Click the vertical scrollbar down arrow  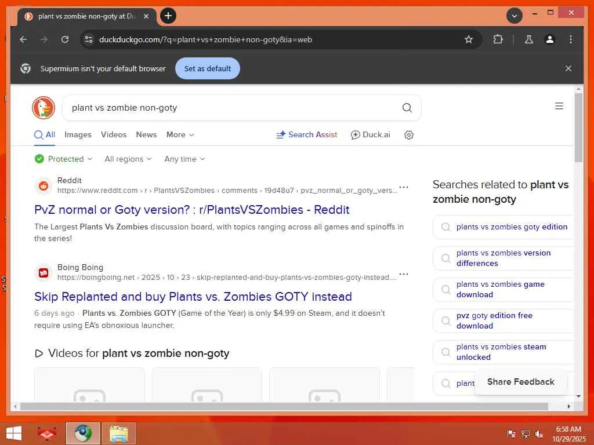[x=578, y=396]
